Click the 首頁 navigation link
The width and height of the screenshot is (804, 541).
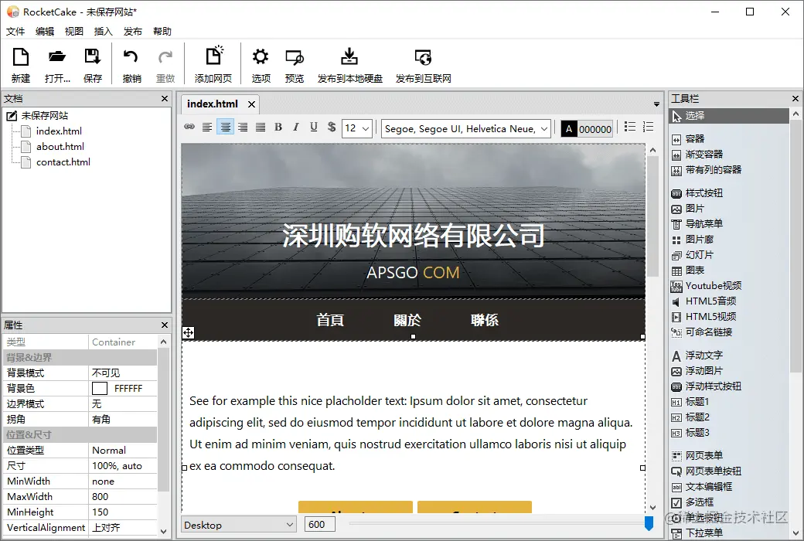(329, 320)
